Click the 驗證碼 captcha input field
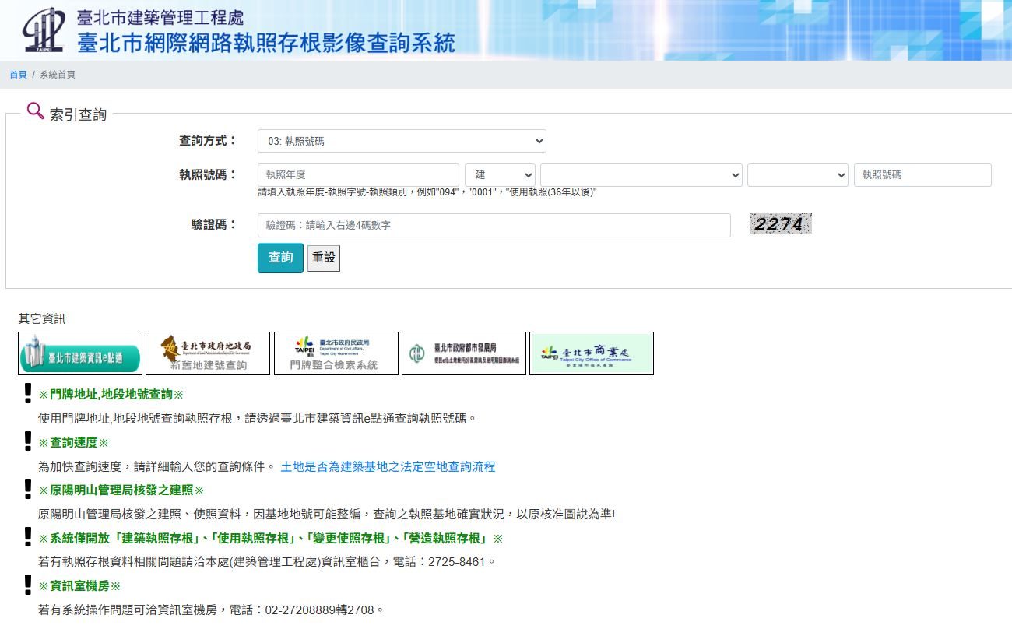 pyautogui.click(x=494, y=225)
